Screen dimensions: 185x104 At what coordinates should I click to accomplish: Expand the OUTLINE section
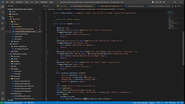10,100
